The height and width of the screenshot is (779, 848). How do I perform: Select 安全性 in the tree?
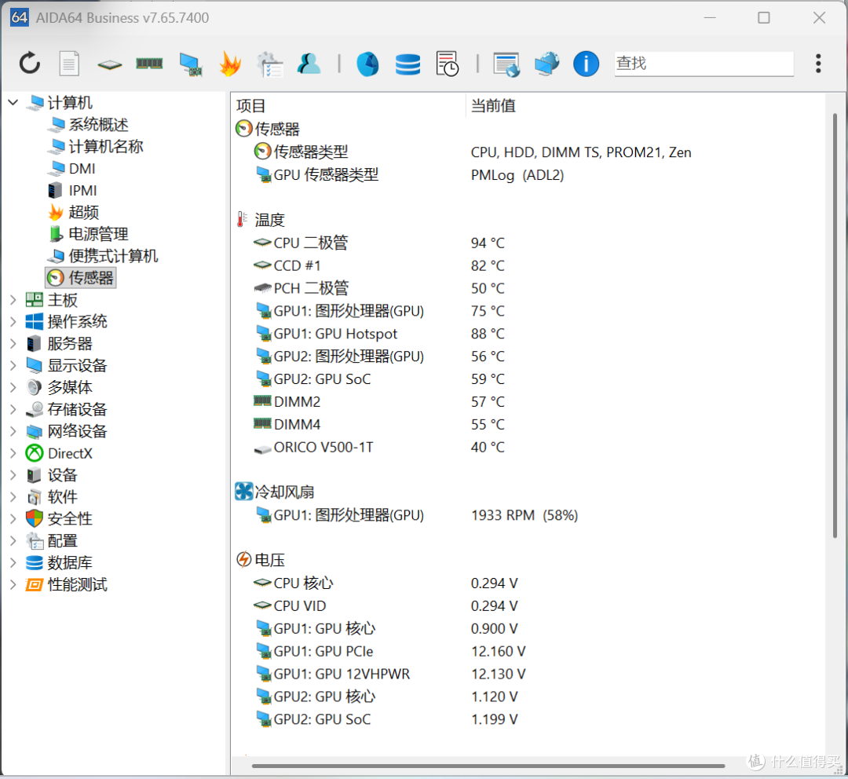pos(60,519)
